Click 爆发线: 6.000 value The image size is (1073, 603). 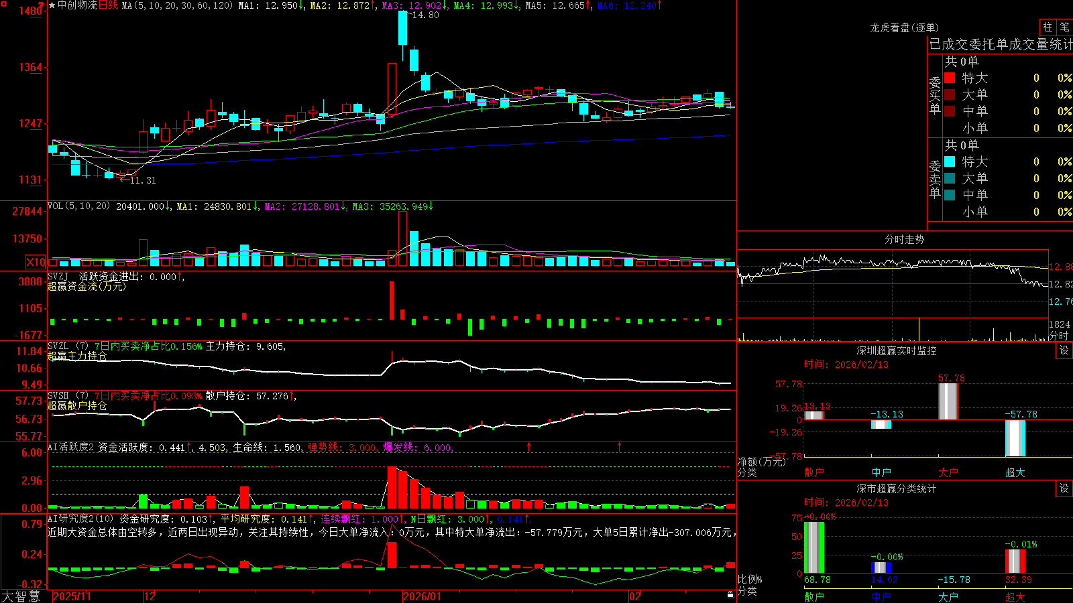(x=417, y=448)
